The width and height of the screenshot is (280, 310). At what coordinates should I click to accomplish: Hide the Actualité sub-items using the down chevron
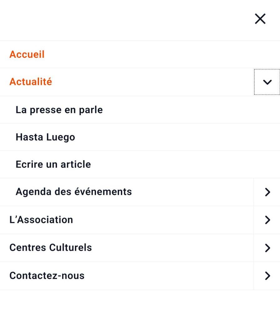(x=267, y=82)
